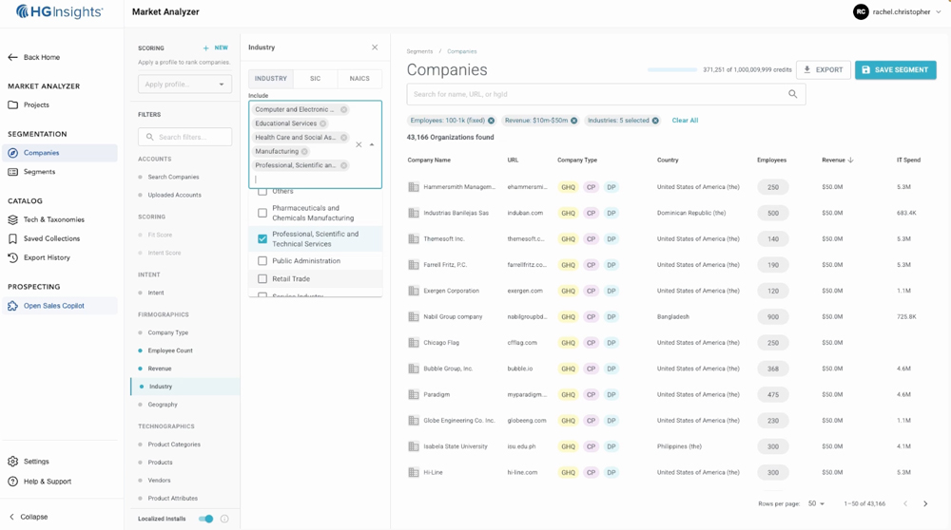Open the Intent filter
Viewport: 951px width, 530px height.
pyautogui.click(x=156, y=293)
